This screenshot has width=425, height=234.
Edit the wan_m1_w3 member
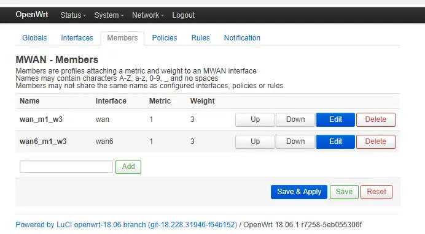[x=335, y=119]
